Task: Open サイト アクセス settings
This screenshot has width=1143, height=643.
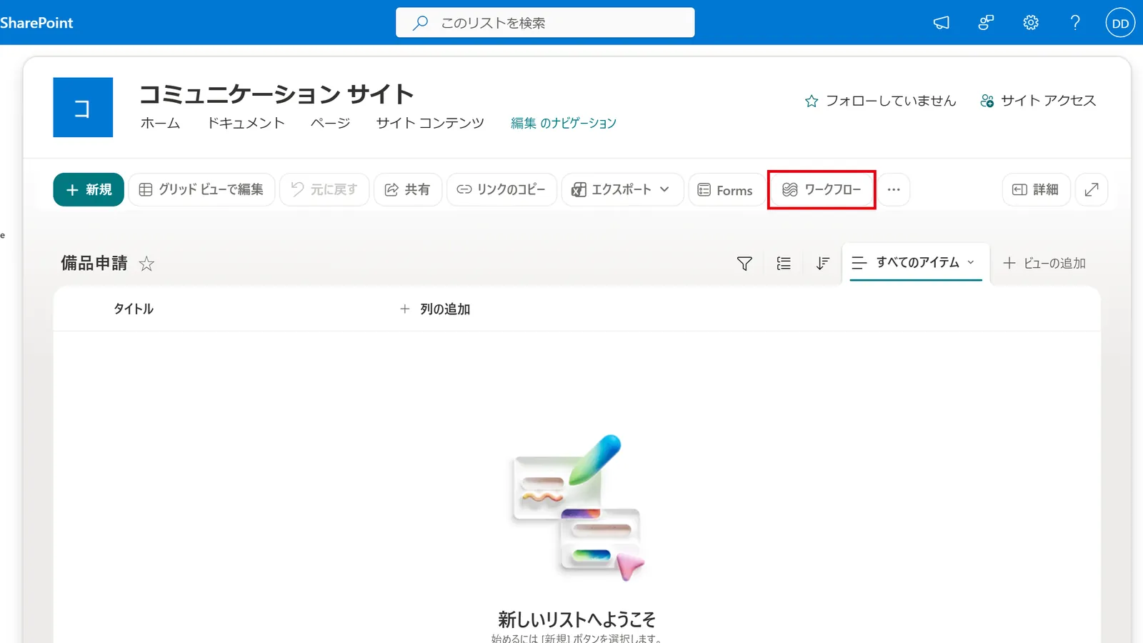Action: [x=1038, y=101]
